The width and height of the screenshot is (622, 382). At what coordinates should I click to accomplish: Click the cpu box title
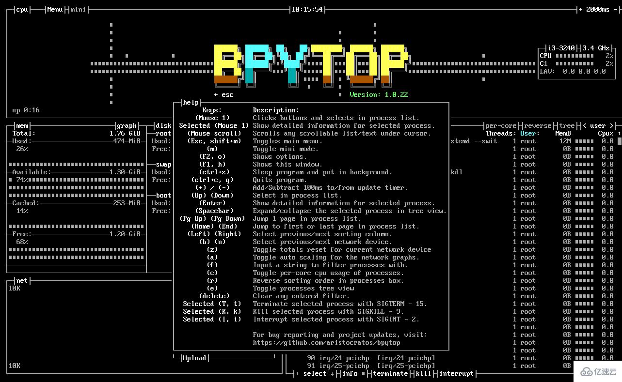pyautogui.click(x=22, y=9)
